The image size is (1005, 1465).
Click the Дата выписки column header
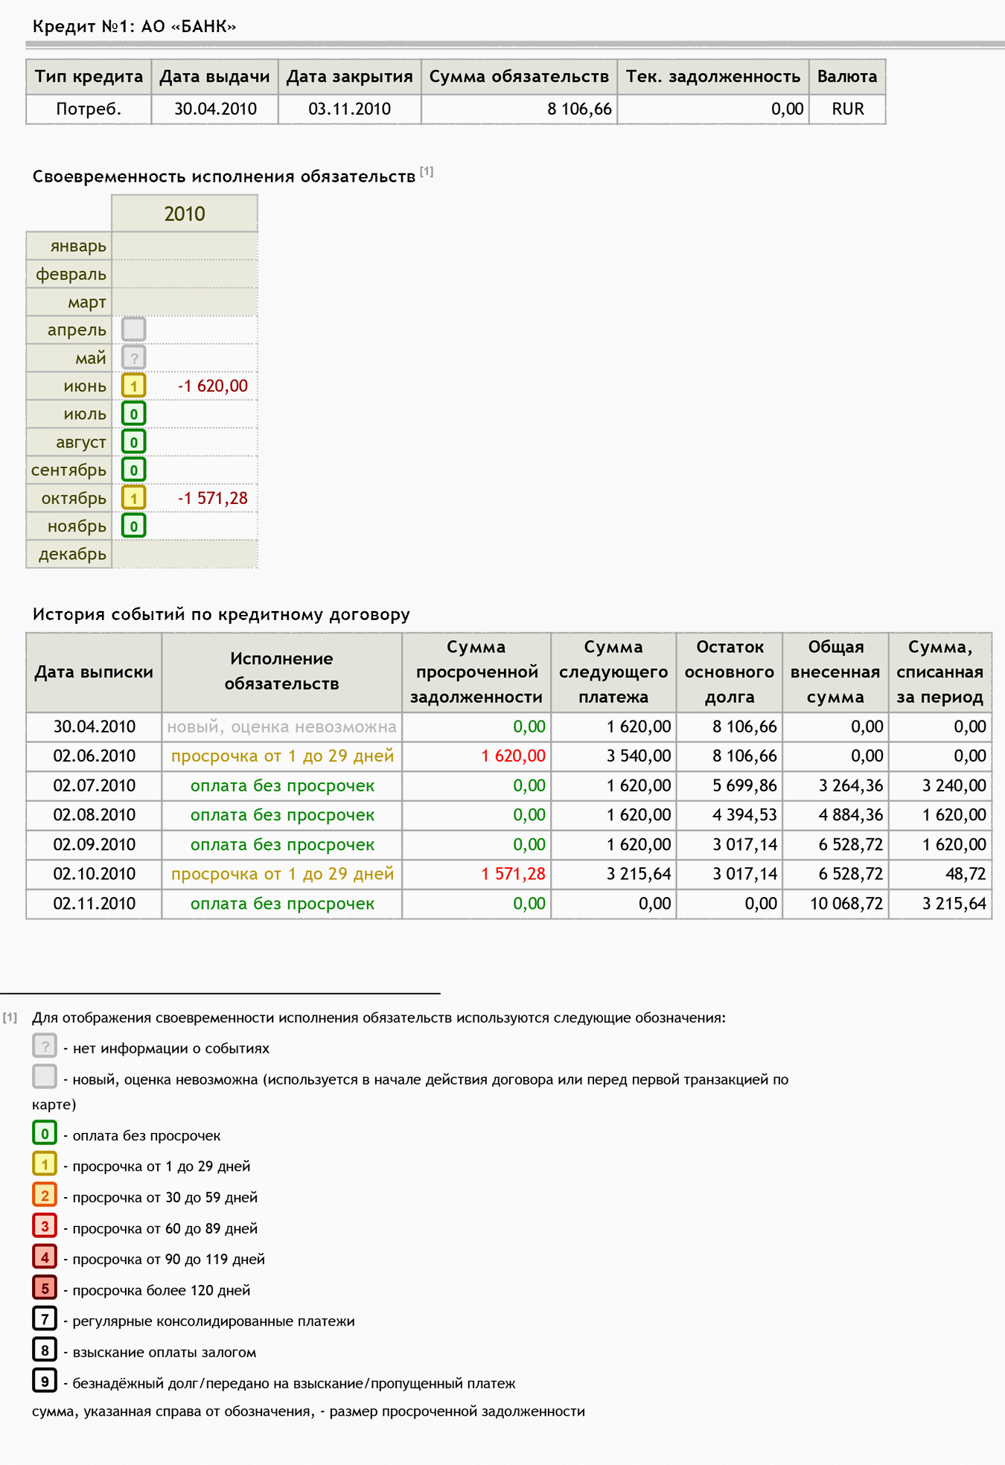(94, 672)
